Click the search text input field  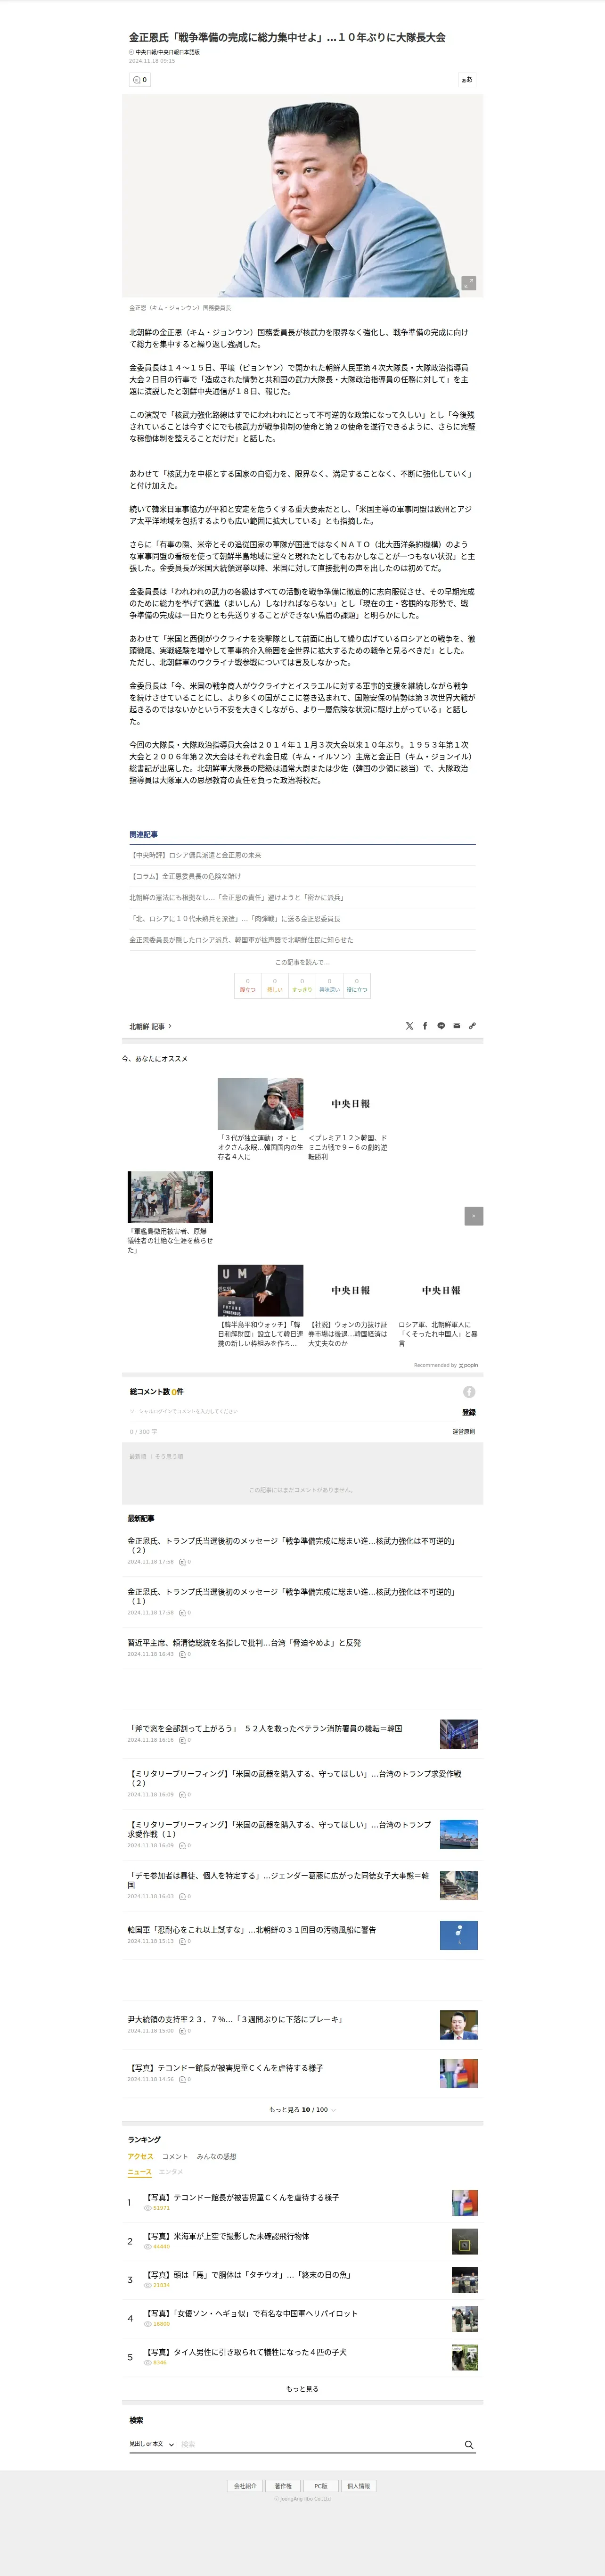(318, 2444)
